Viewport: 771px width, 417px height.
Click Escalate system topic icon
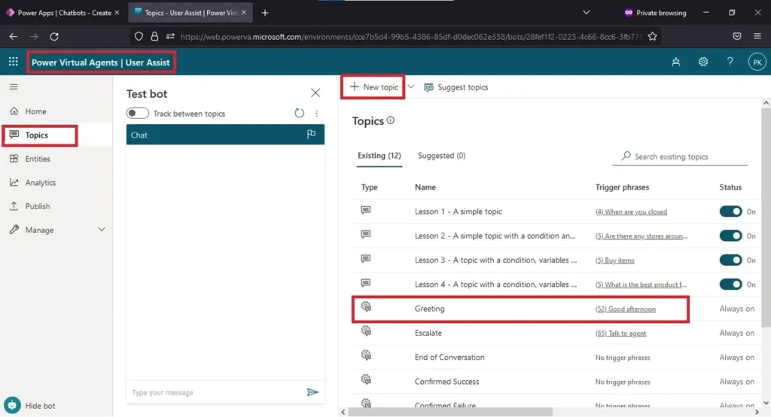pos(367,331)
